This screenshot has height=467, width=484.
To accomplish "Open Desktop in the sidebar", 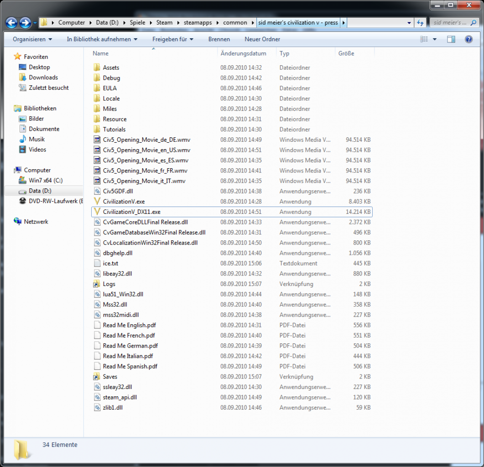I will [39, 67].
